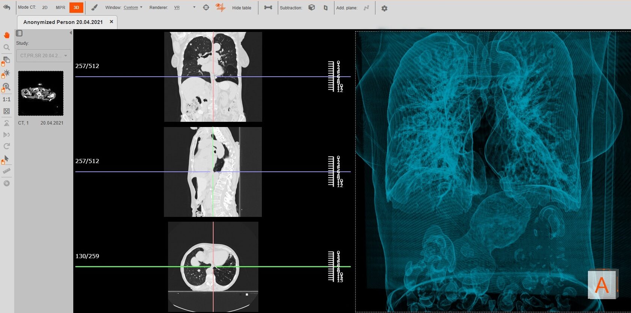
Task: Click the crosshair center target icon
Action: [x=206, y=8]
